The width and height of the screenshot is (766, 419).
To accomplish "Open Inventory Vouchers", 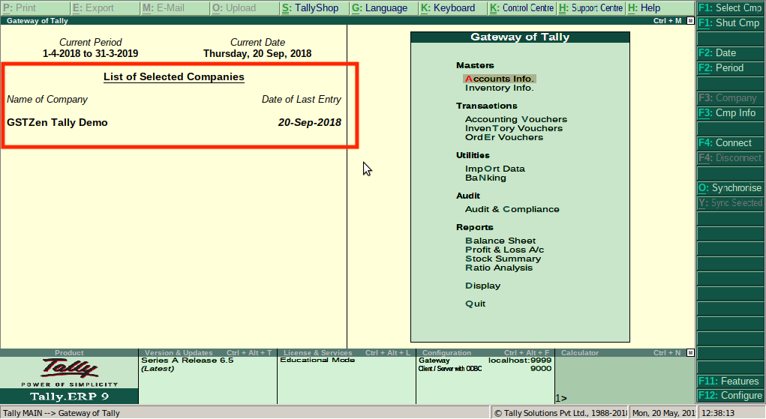I will (513, 128).
